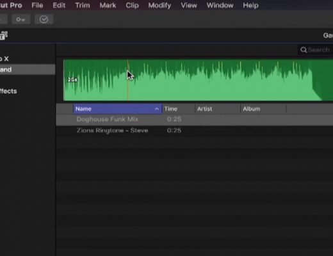Toggle Name column sort direction arrow

click(157, 109)
